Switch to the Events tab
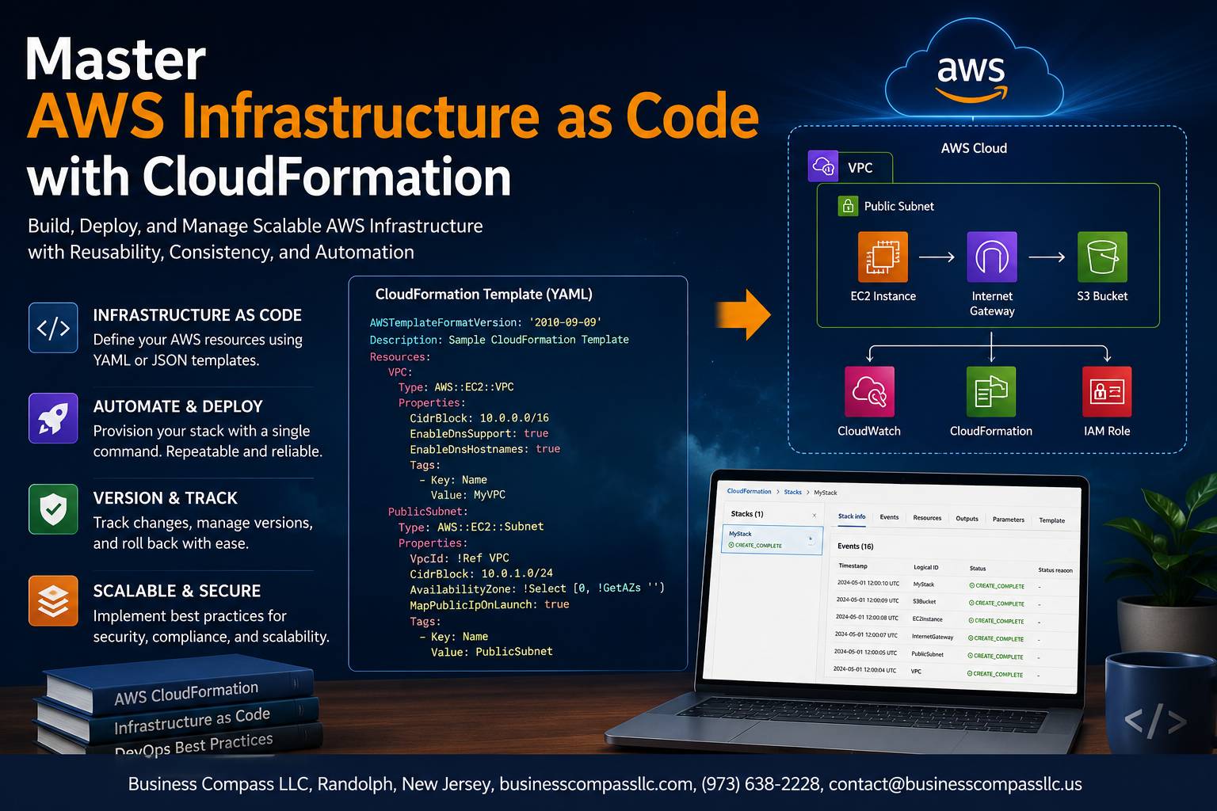Screen dimensions: 1217x811 tap(889, 517)
